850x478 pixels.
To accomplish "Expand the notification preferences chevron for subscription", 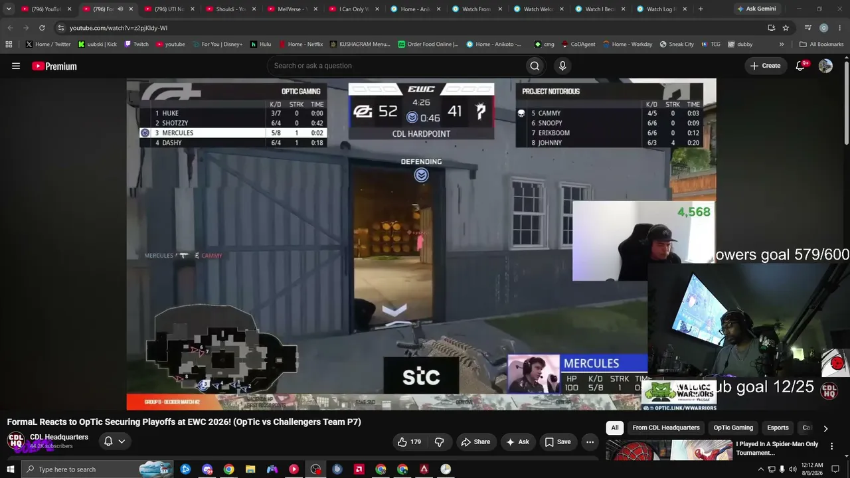I will coord(122,441).
